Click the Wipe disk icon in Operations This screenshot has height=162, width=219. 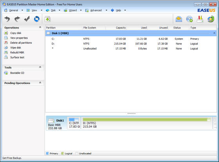coord(6,48)
